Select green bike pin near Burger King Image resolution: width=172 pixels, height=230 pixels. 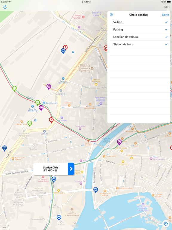click(30, 124)
